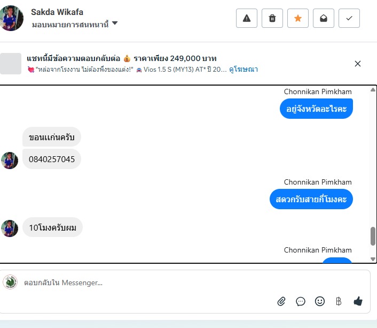Open saved replies speech bubble icon
The image size is (377, 328).
(301, 301)
